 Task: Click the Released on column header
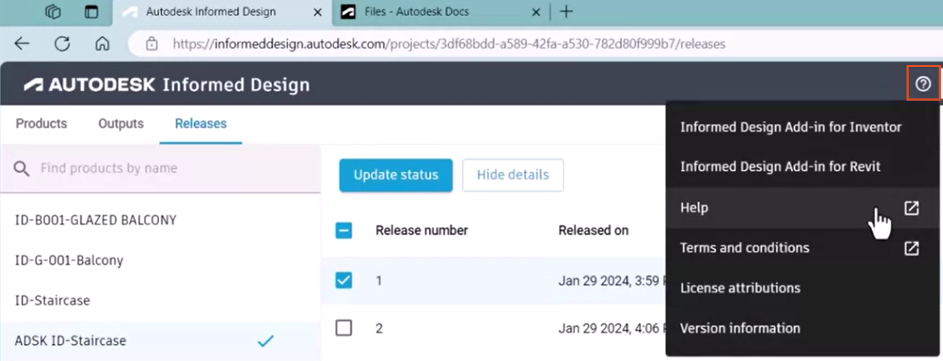593,230
